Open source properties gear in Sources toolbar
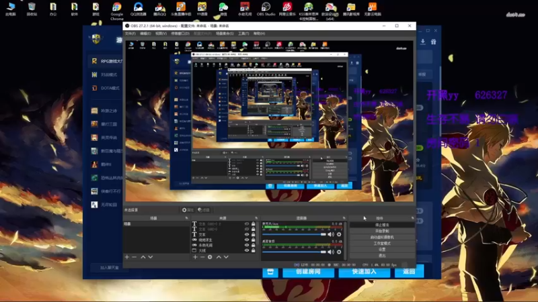538x302 pixels. (x=210, y=257)
